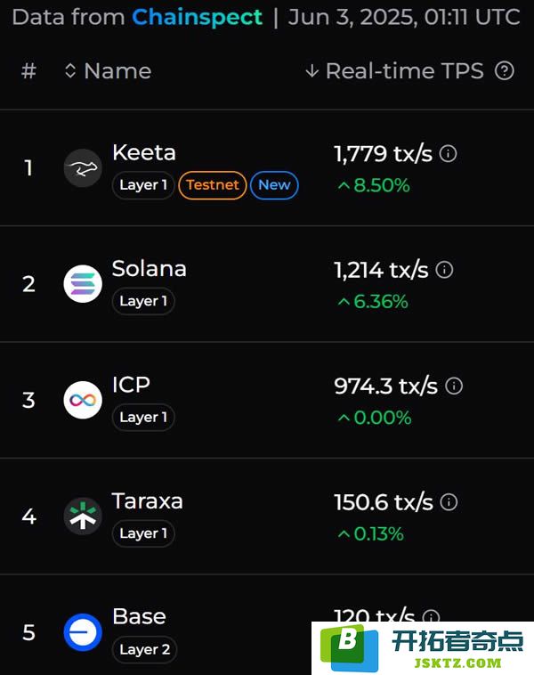This screenshot has width=534, height=675.
Task: Open Real-time TPS help question icon
Action: pyautogui.click(x=505, y=71)
